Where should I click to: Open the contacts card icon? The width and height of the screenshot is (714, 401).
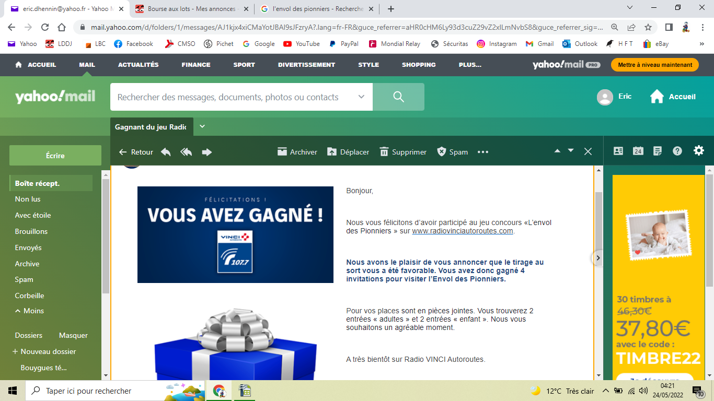tap(618, 151)
